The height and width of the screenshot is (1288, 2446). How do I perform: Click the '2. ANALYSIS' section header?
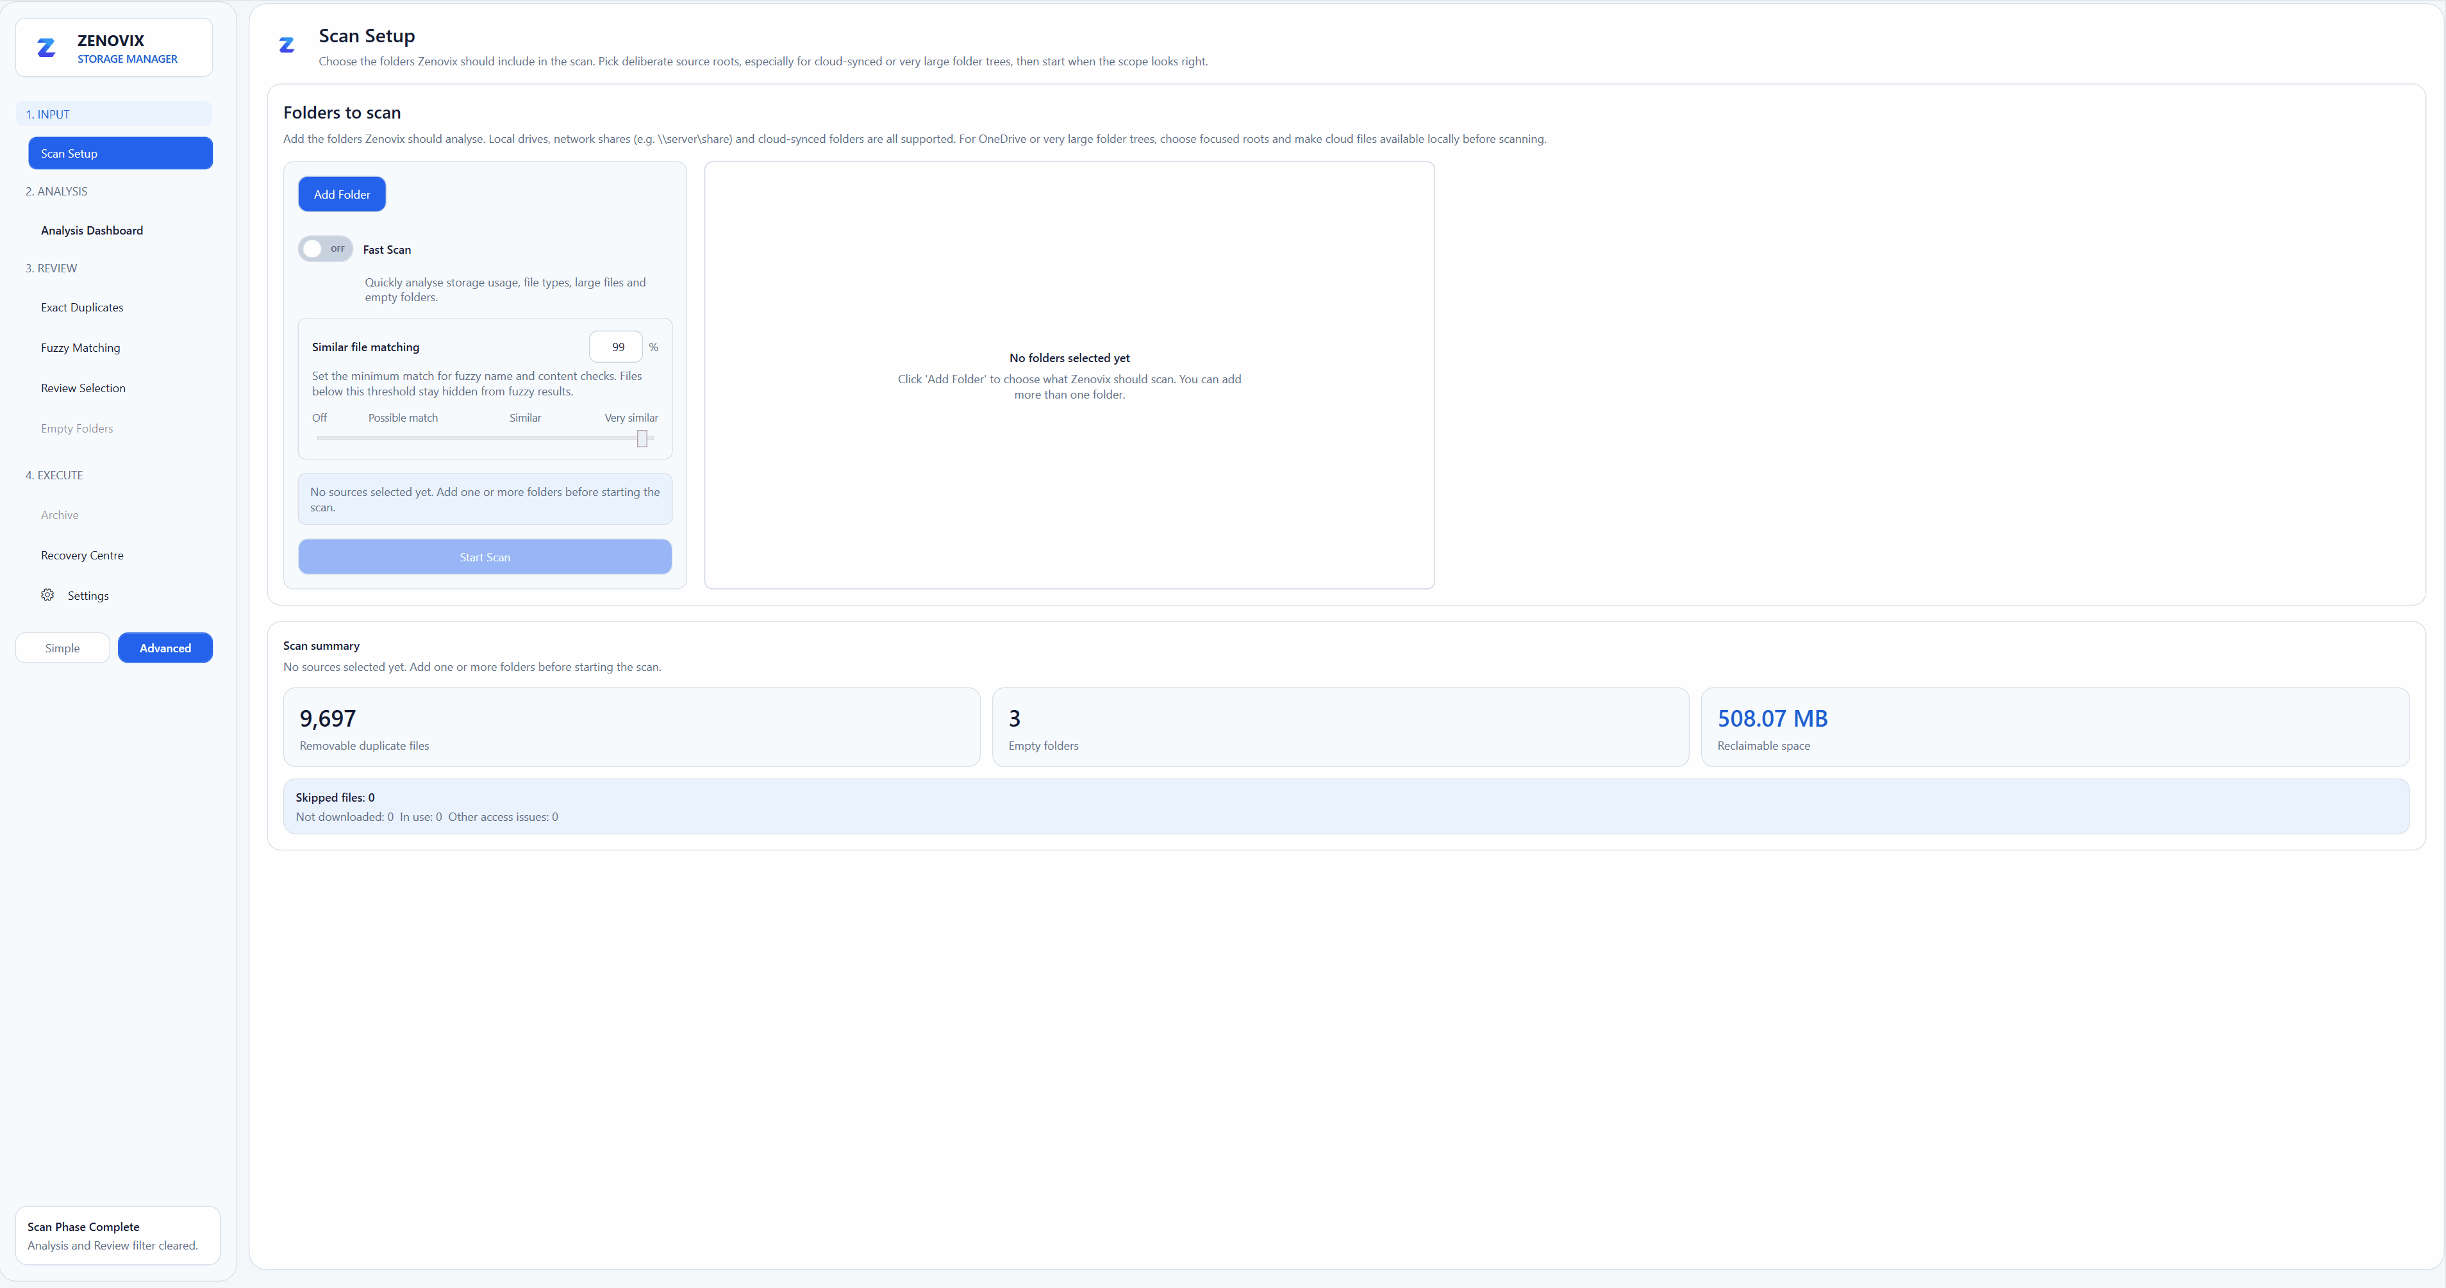click(x=56, y=191)
